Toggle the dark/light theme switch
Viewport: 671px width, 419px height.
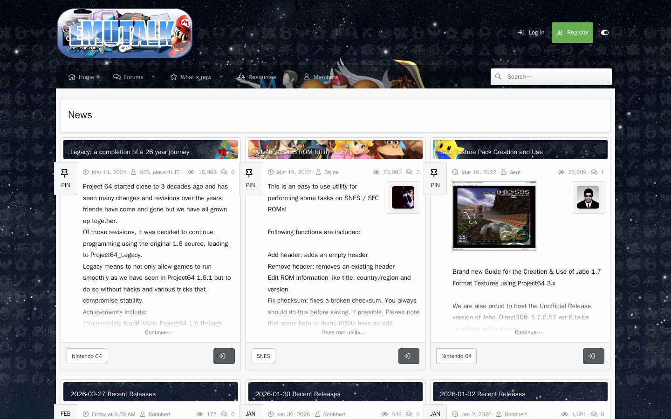(605, 33)
